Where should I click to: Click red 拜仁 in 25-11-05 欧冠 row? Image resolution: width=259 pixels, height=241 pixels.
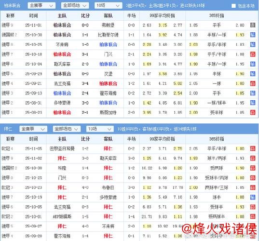[x=108, y=148]
